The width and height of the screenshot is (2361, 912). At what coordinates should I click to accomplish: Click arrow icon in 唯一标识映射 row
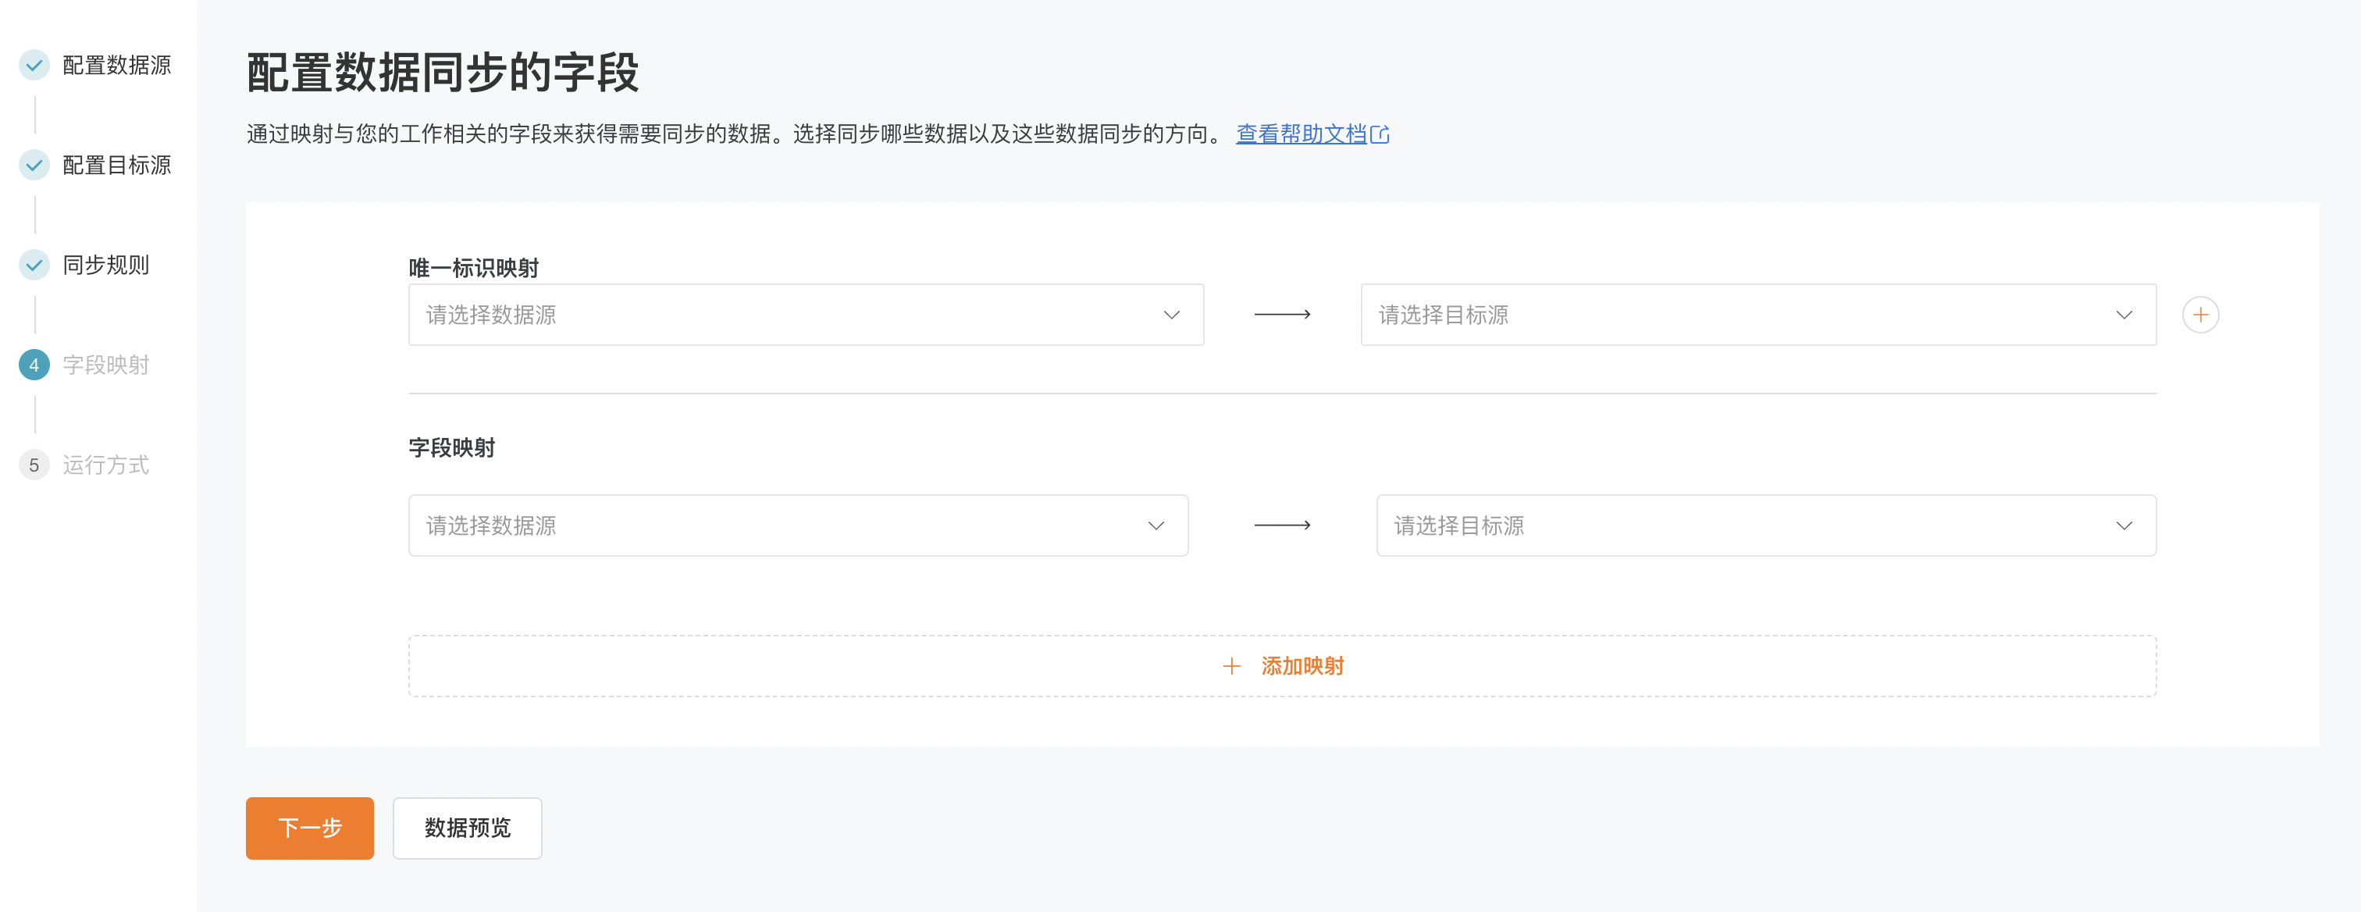[1282, 315]
